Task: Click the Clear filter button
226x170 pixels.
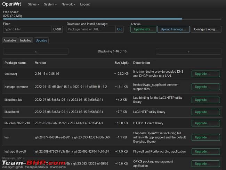Action: pos(57,29)
